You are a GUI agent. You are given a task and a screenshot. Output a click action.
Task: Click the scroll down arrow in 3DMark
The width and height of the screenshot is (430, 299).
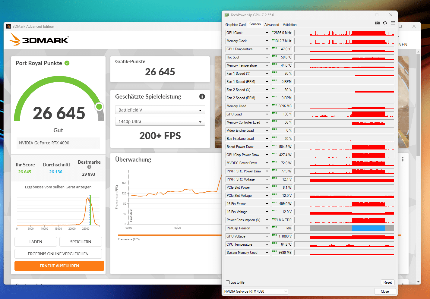click(x=418, y=282)
